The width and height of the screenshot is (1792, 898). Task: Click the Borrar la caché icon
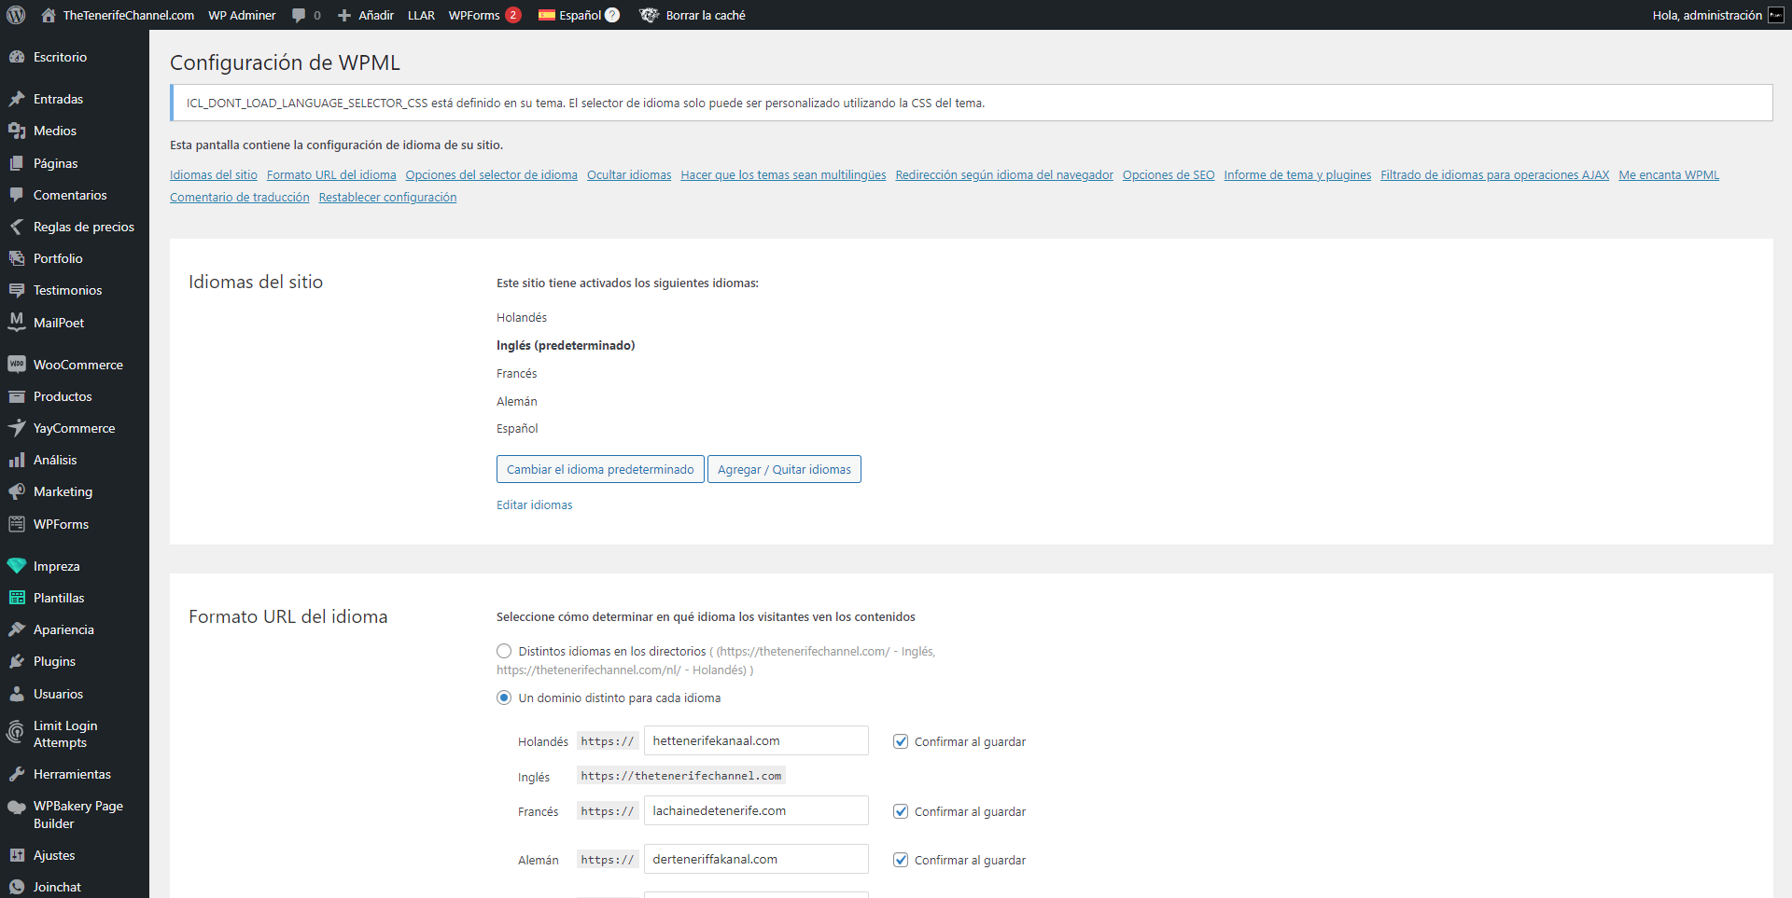point(650,15)
